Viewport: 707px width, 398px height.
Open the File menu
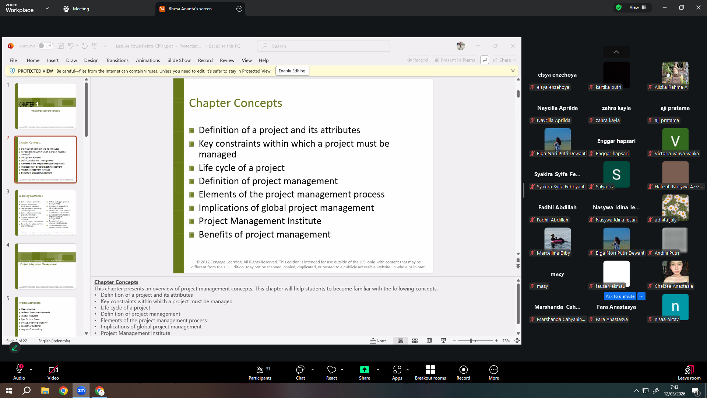[13, 60]
